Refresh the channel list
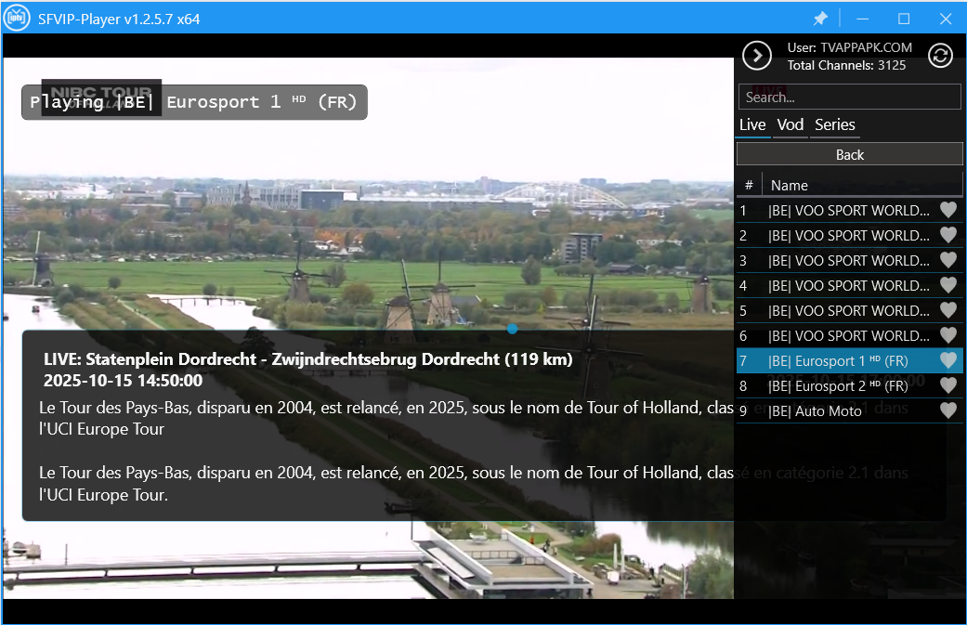Screen dimensions: 967x625 point(941,56)
